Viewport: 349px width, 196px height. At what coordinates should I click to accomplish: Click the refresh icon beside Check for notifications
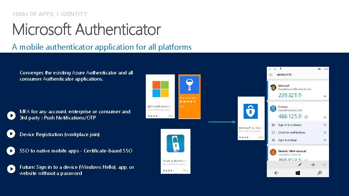coord(273,132)
